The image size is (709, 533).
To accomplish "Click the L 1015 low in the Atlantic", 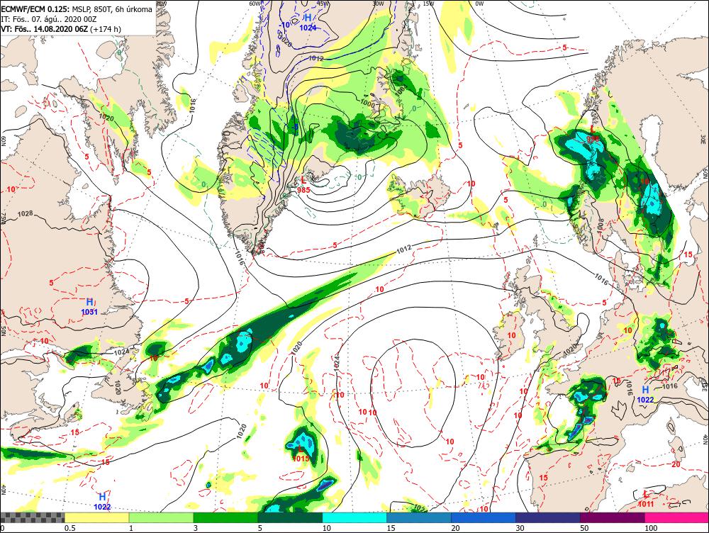I will tap(301, 454).
